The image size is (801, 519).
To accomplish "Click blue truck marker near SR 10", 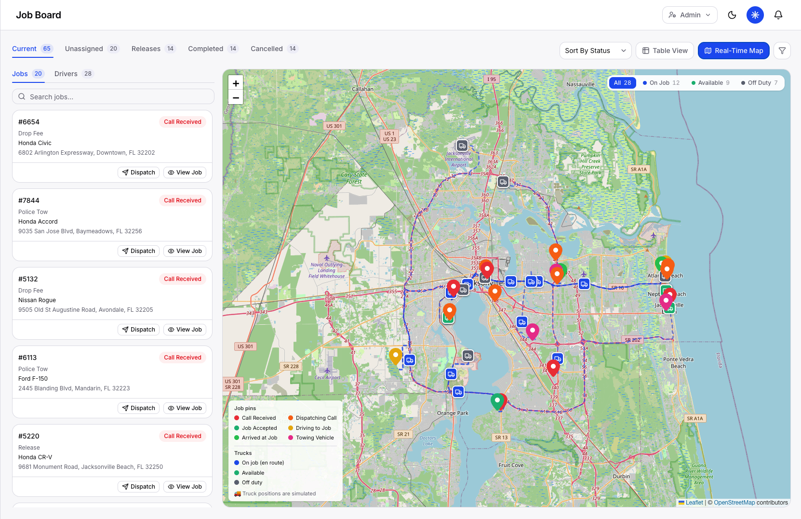I will [x=584, y=284].
